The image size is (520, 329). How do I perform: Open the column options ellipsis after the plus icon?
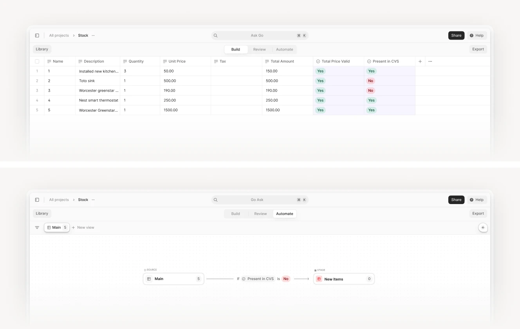[430, 61]
